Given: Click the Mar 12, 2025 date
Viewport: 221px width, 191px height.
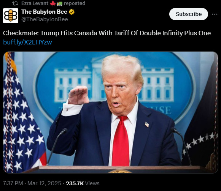Looking at the screenshot, I should point(44,183).
